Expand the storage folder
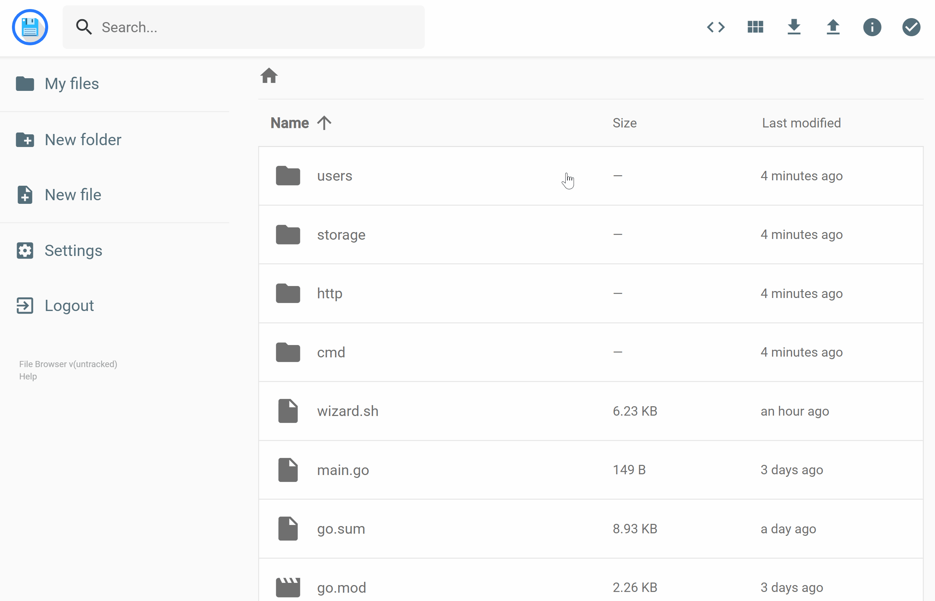Viewport: 935px width, 601px height. coord(341,234)
